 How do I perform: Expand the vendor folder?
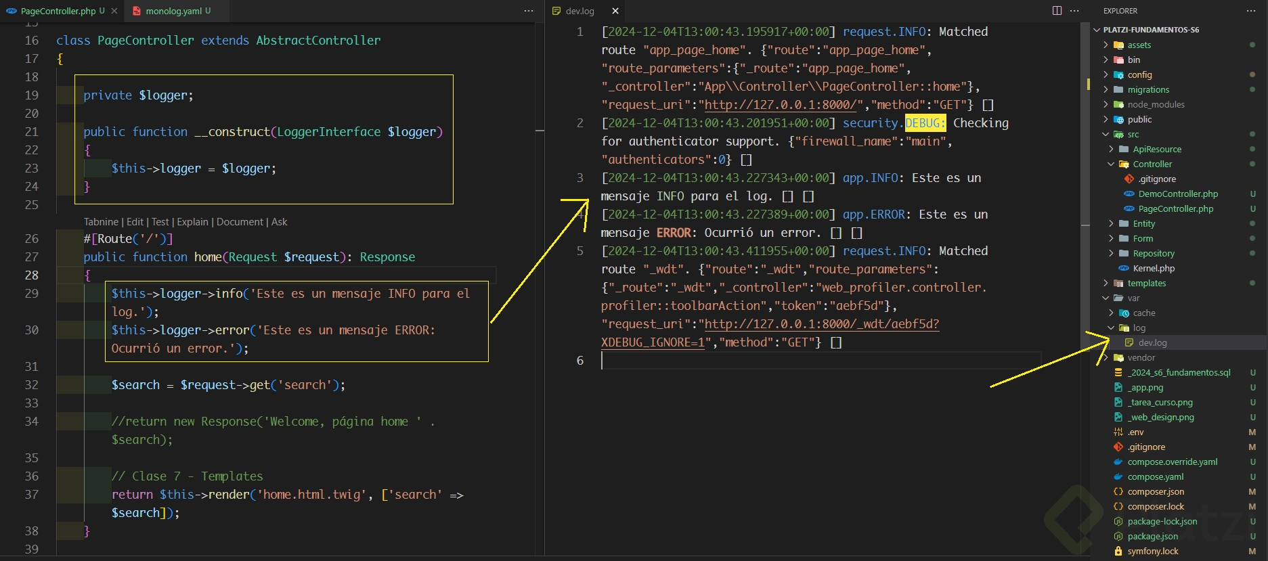click(1106, 358)
